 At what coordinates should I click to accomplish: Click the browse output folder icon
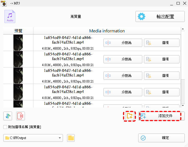click(71, 138)
